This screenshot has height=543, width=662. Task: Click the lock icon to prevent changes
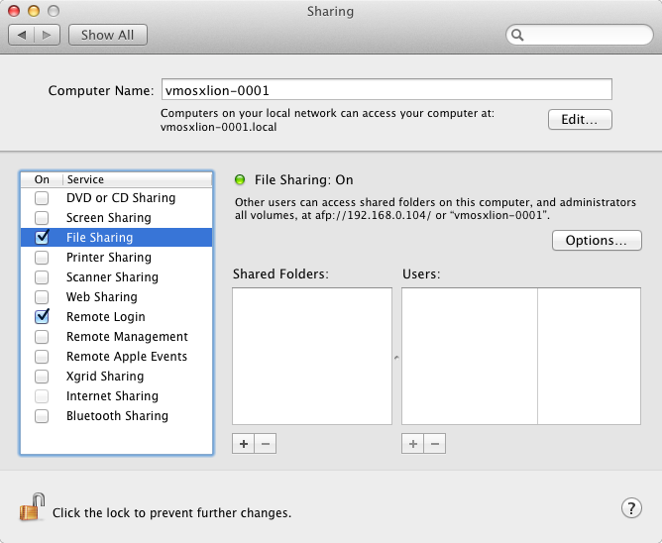tap(32, 509)
